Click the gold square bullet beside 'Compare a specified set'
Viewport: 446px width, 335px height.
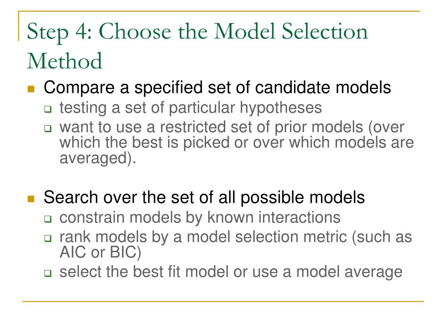[31, 89]
